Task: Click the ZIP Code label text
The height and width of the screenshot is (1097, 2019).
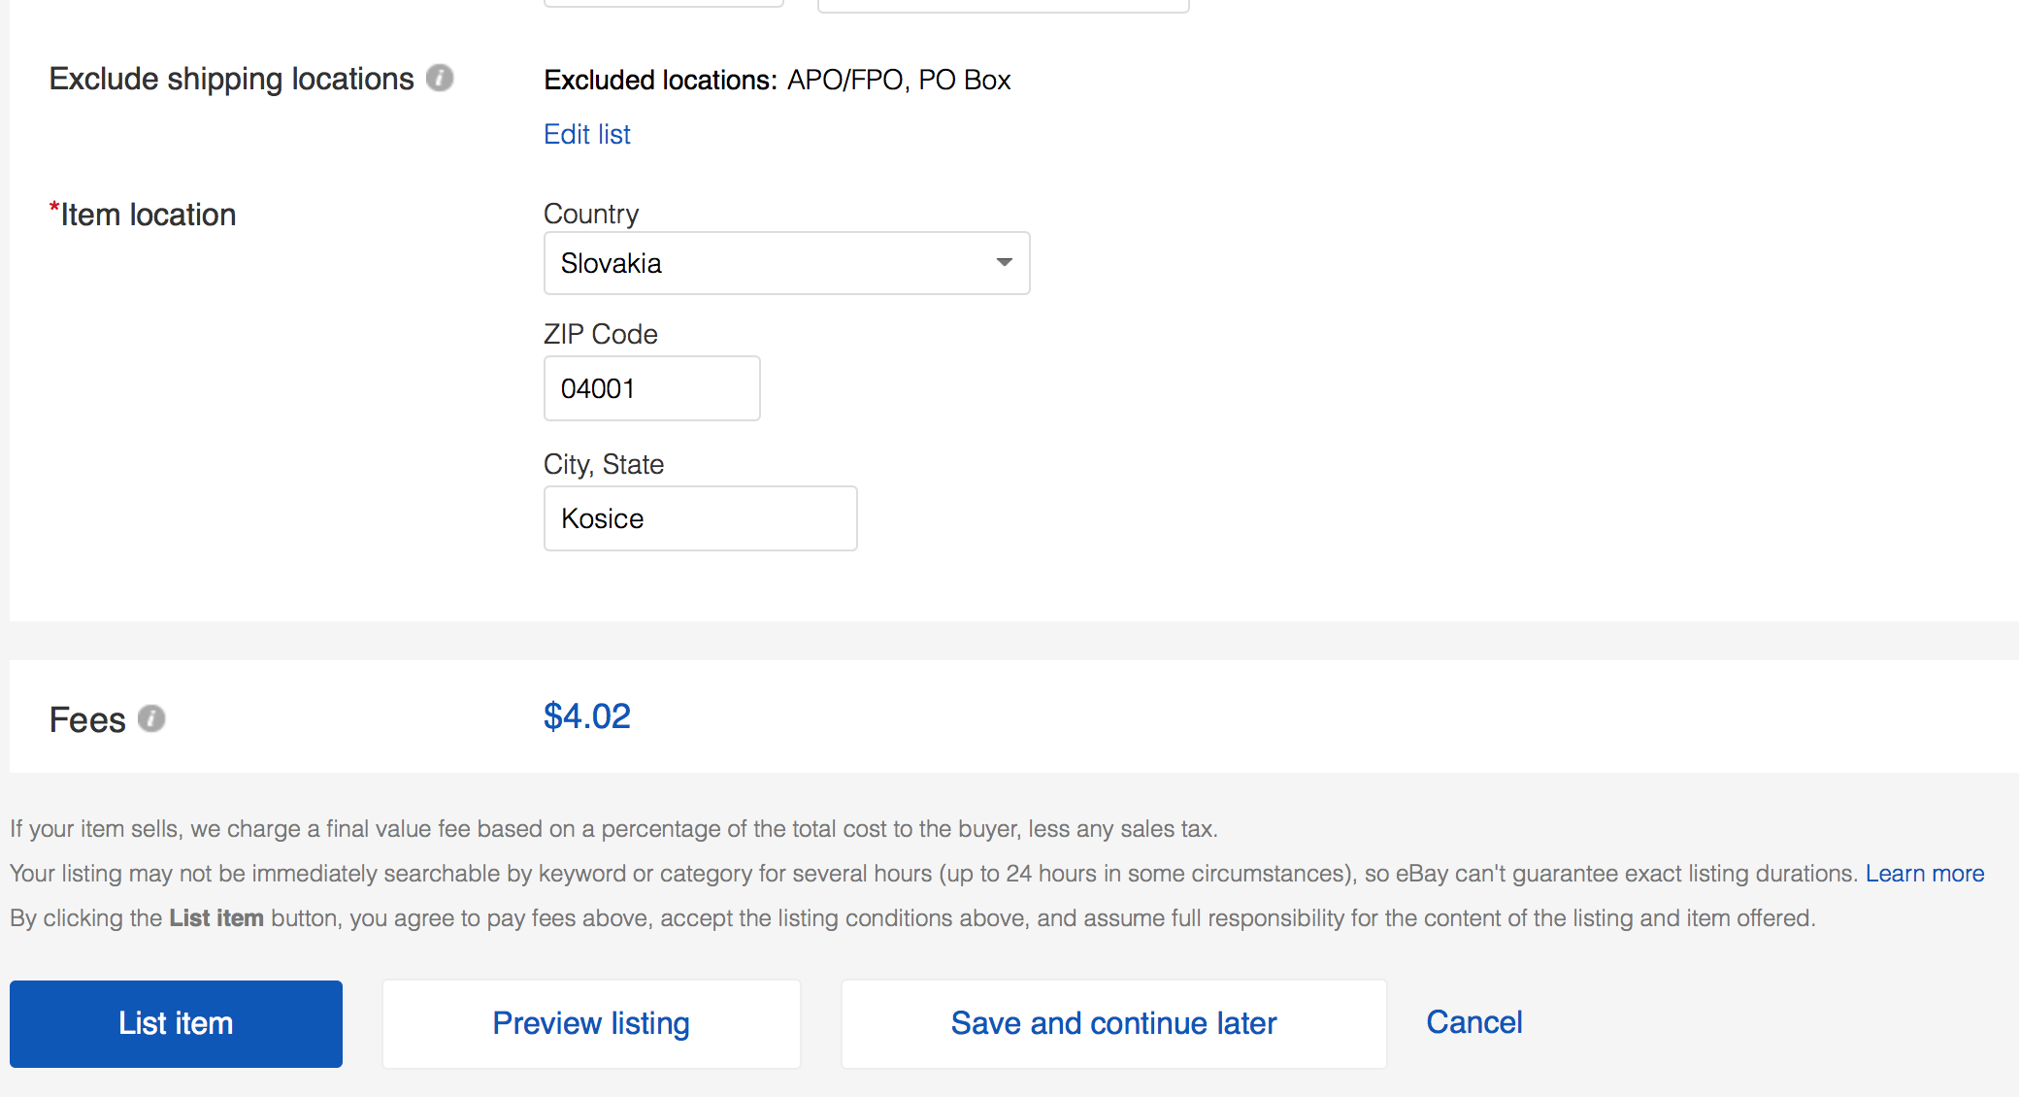Action: click(600, 334)
